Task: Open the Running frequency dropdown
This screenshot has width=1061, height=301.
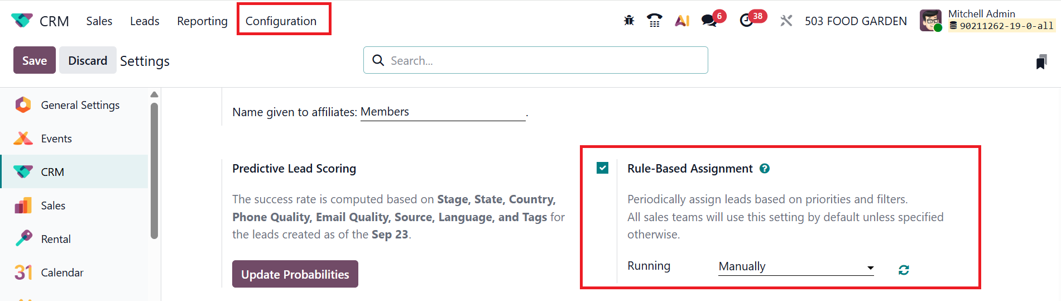Action: click(796, 267)
